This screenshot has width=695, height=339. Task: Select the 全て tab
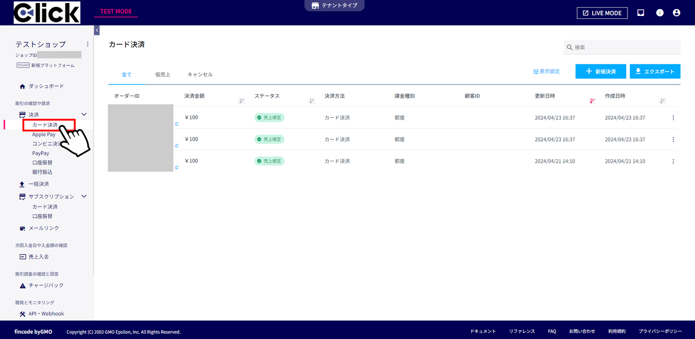[x=126, y=75]
